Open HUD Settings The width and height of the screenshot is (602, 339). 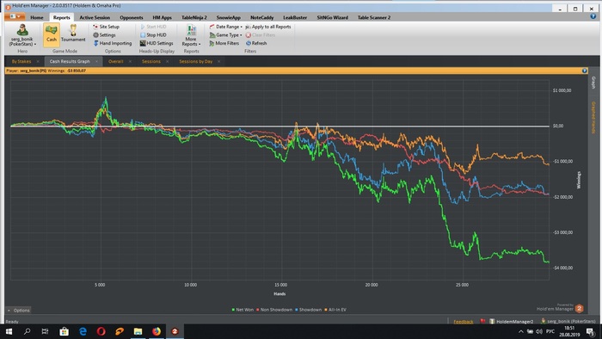157,43
